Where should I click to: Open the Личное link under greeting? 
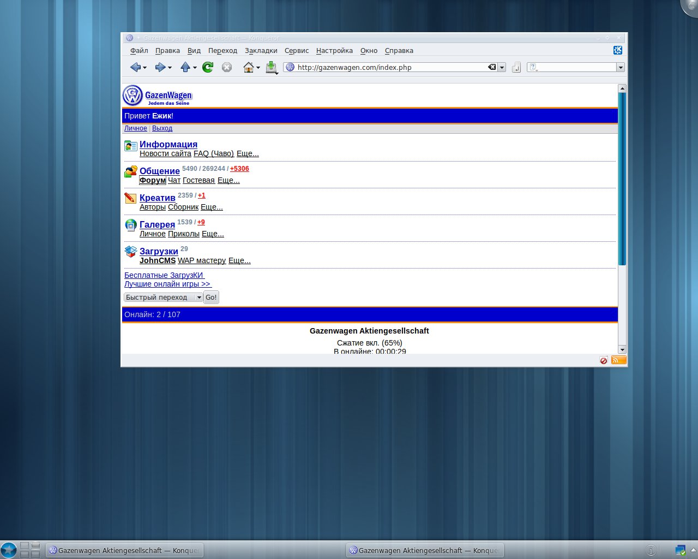click(135, 128)
